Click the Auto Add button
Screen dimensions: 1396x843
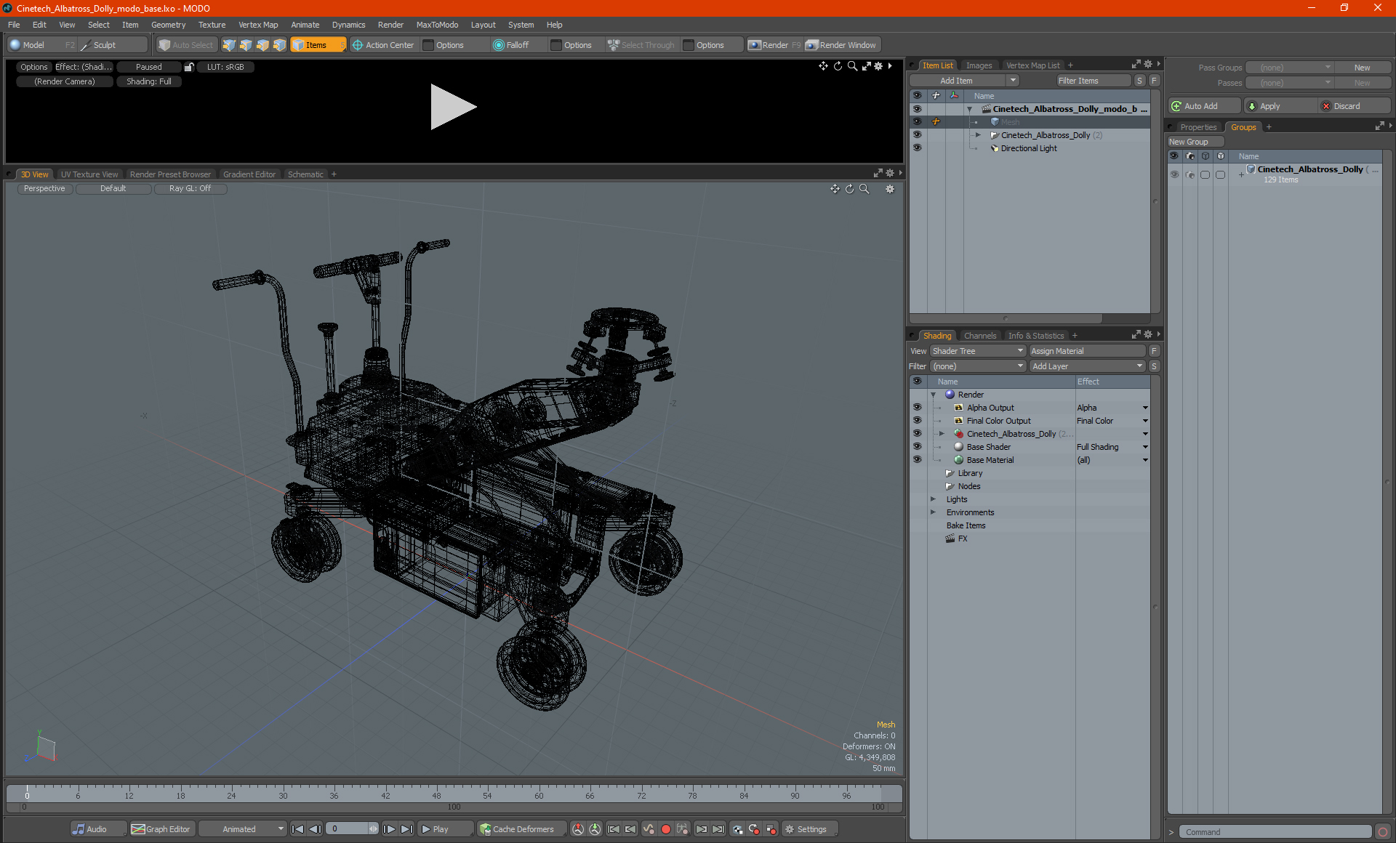tap(1204, 106)
